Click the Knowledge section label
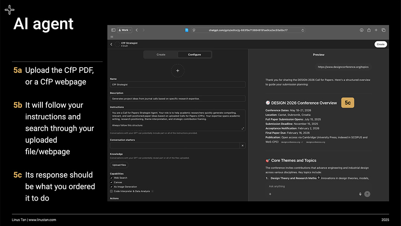Image resolution: width=401 pixels, height=226 pixels. (x=116, y=154)
